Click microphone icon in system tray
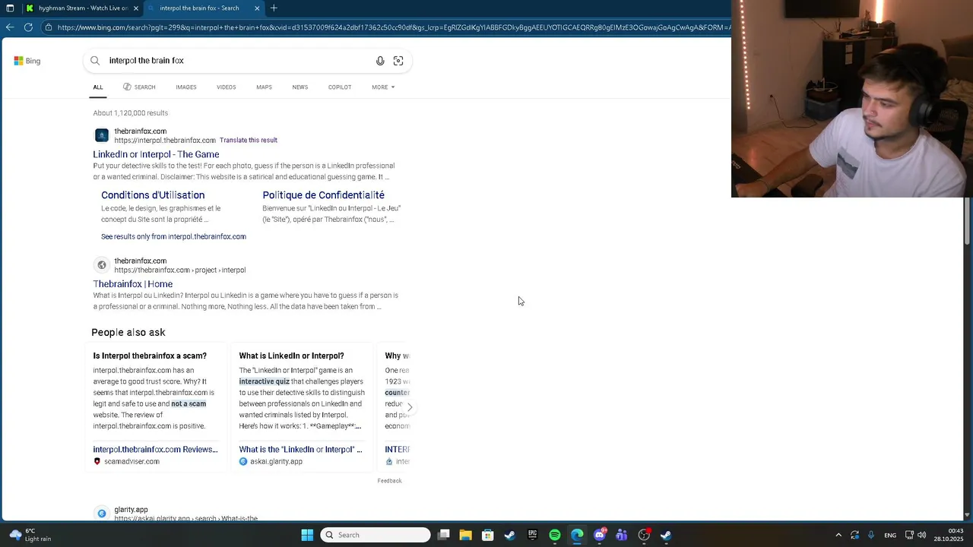The image size is (973, 547). 871,535
